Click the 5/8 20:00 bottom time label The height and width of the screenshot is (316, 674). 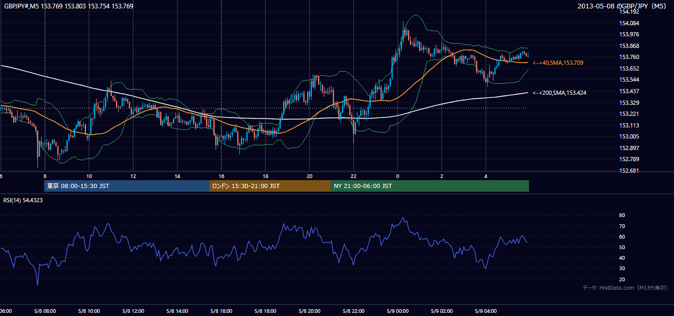tap(309, 311)
